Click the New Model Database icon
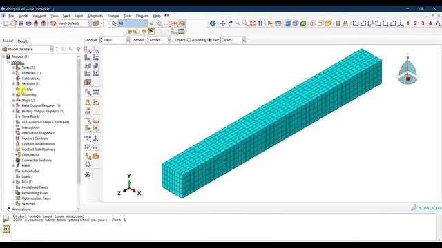The height and width of the screenshot is (248, 442). click(x=6, y=23)
